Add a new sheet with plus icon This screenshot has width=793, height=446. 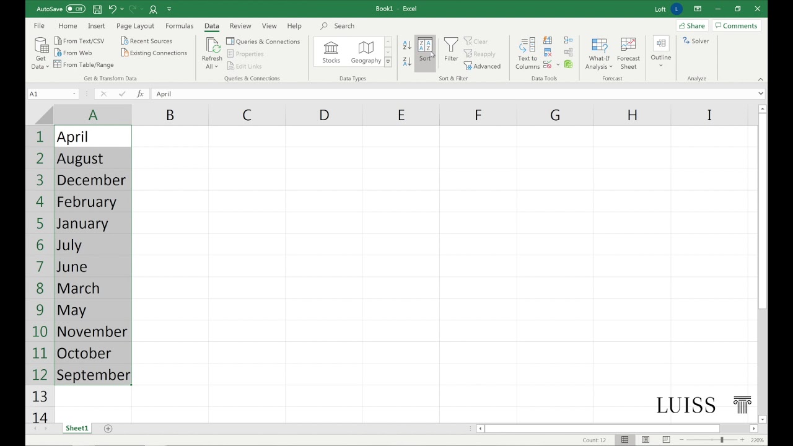(108, 429)
